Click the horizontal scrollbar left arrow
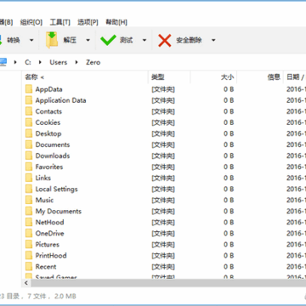This screenshot has width=306, height=306. point(26,283)
